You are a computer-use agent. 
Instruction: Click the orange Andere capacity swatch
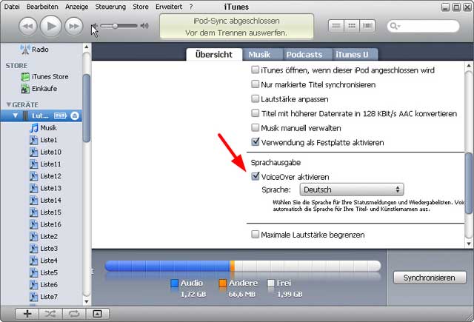tap(222, 283)
